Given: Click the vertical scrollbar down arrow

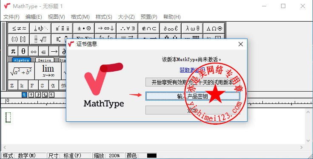Looking at the screenshot, I should tap(308, 141).
